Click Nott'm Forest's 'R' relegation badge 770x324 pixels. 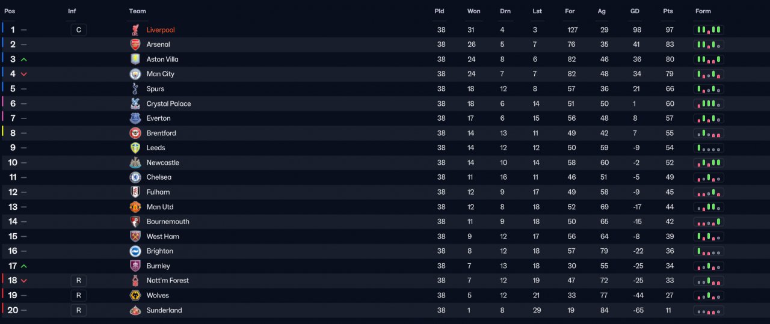point(78,281)
